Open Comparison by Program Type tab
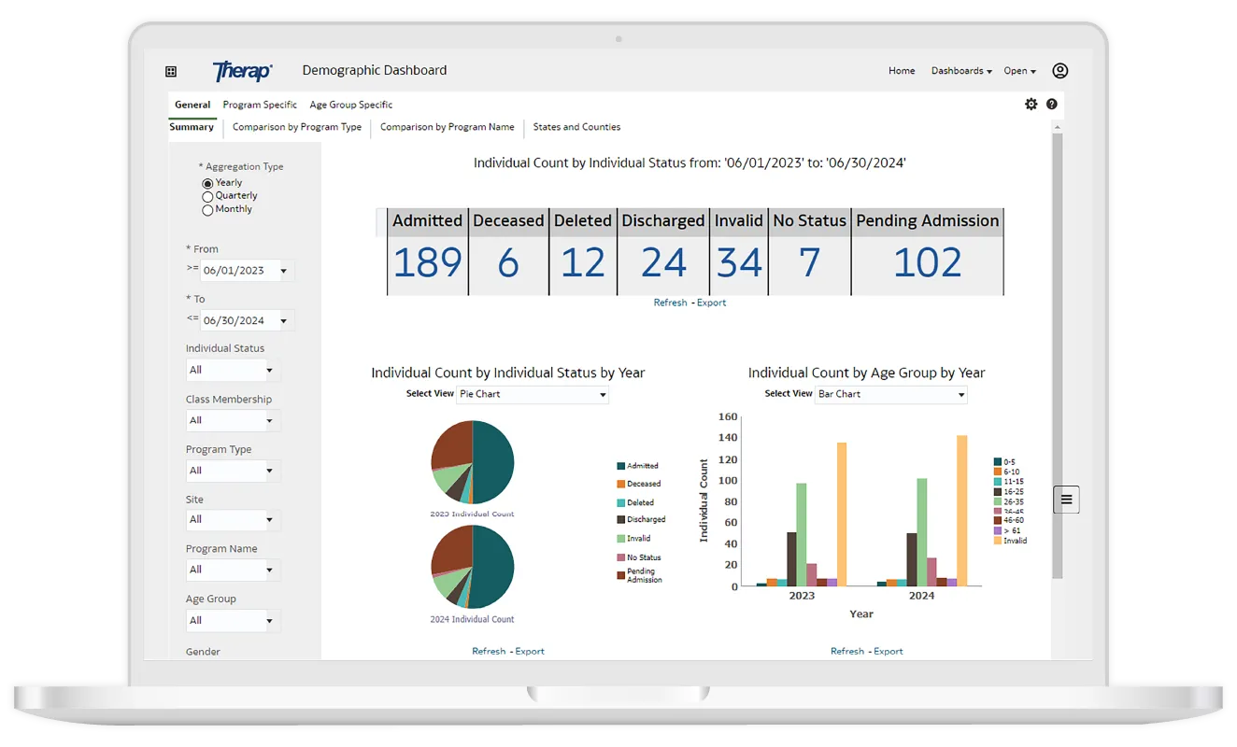 pos(296,127)
